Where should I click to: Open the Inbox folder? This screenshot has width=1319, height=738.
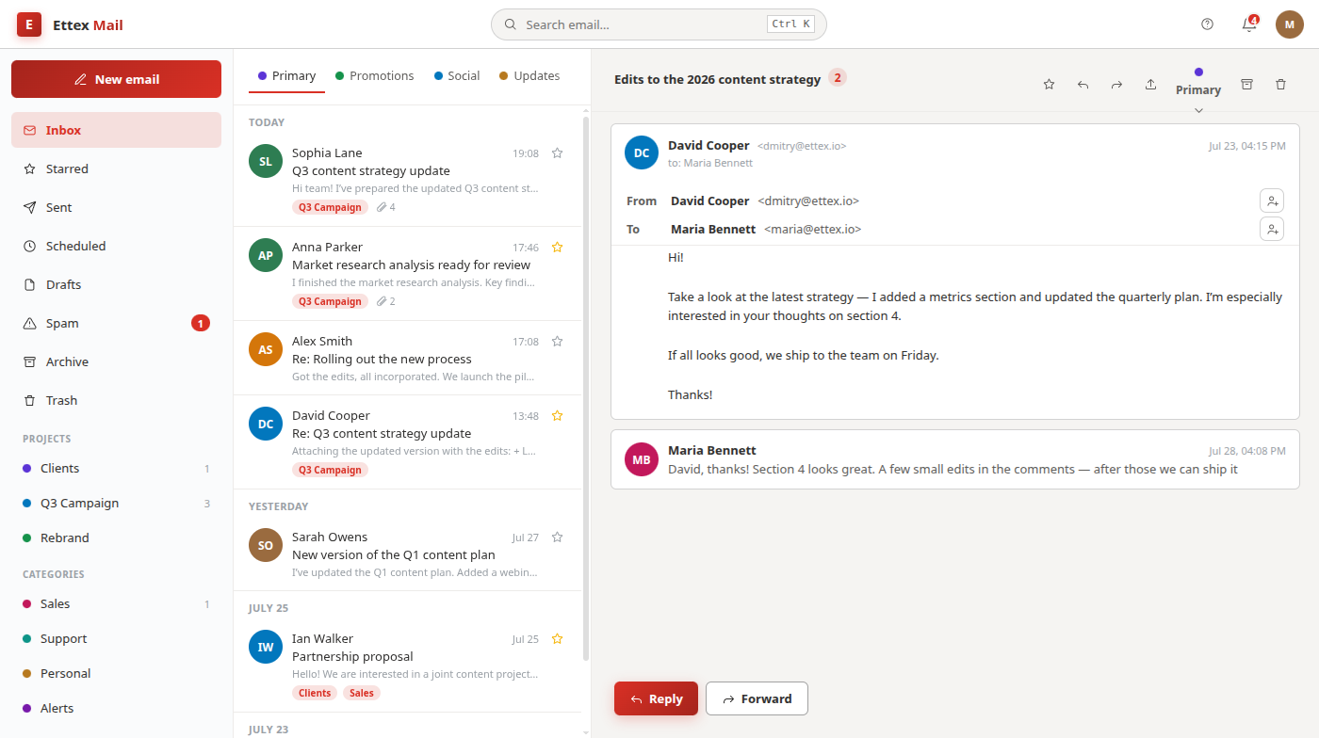[x=116, y=130]
